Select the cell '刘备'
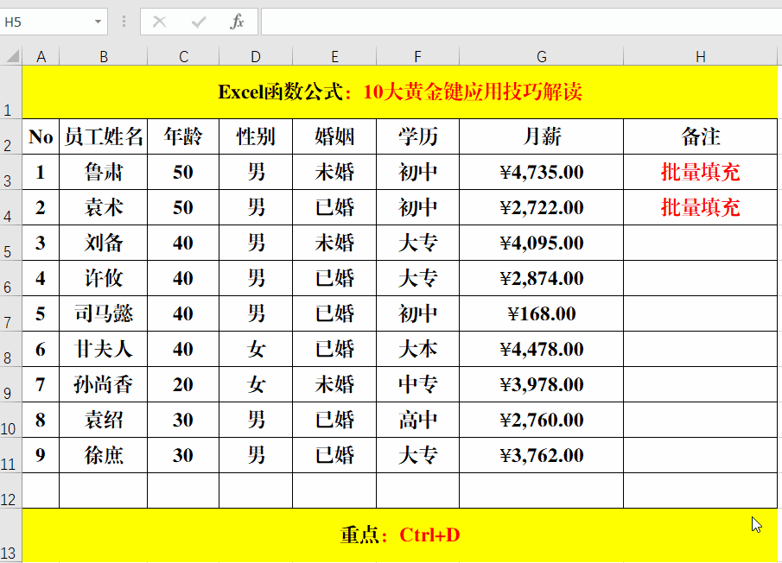782x563 pixels. pos(103,243)
